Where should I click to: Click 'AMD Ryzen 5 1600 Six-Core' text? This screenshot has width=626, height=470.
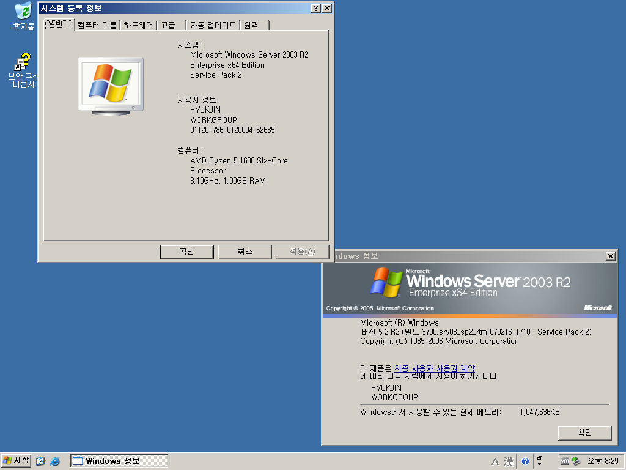239,160
